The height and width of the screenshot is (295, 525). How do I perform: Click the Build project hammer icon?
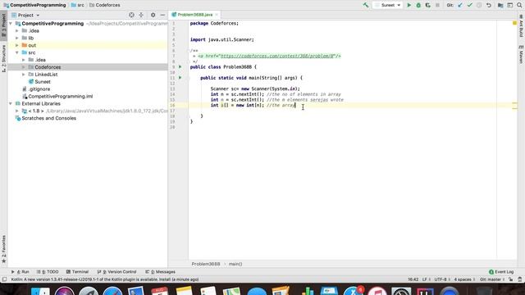tap(366, 5)
